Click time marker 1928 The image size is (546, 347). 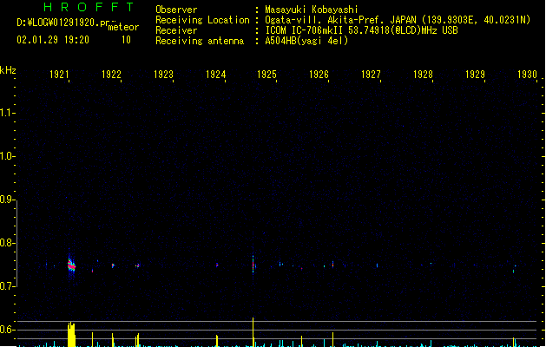[423, 75]
